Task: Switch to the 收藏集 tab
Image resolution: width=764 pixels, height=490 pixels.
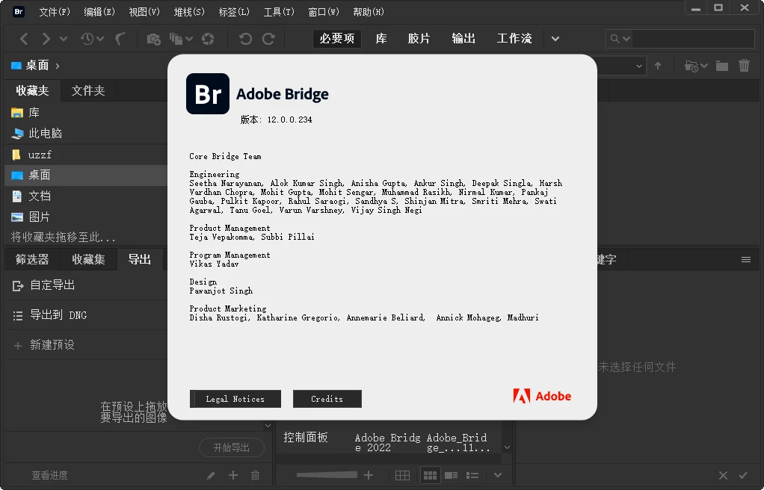Action: click(88, 260)
